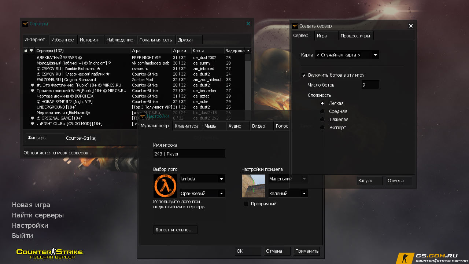Open the Карта map dropdown

[347, 55]
